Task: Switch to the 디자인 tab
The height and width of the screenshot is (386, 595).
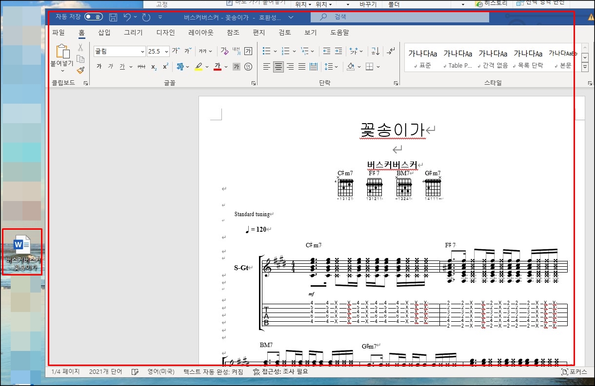Action: coord(165,33)
